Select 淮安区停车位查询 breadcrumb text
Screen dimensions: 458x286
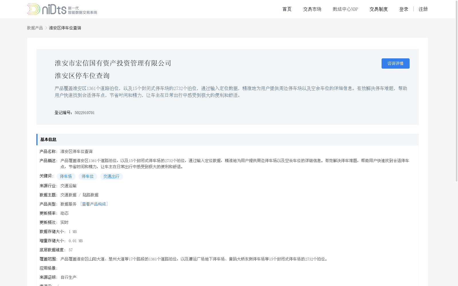click(x=65, y=28)
